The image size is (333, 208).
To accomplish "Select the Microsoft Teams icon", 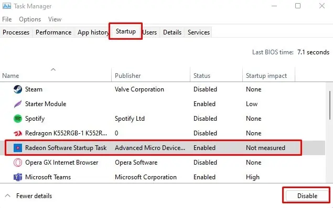I will click(18, 177).
